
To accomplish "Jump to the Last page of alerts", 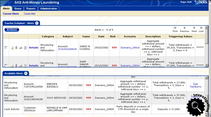I will pyautogui.click(x=201, y=29).
